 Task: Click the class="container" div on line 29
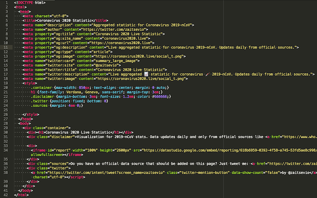(x=46, y=128)
